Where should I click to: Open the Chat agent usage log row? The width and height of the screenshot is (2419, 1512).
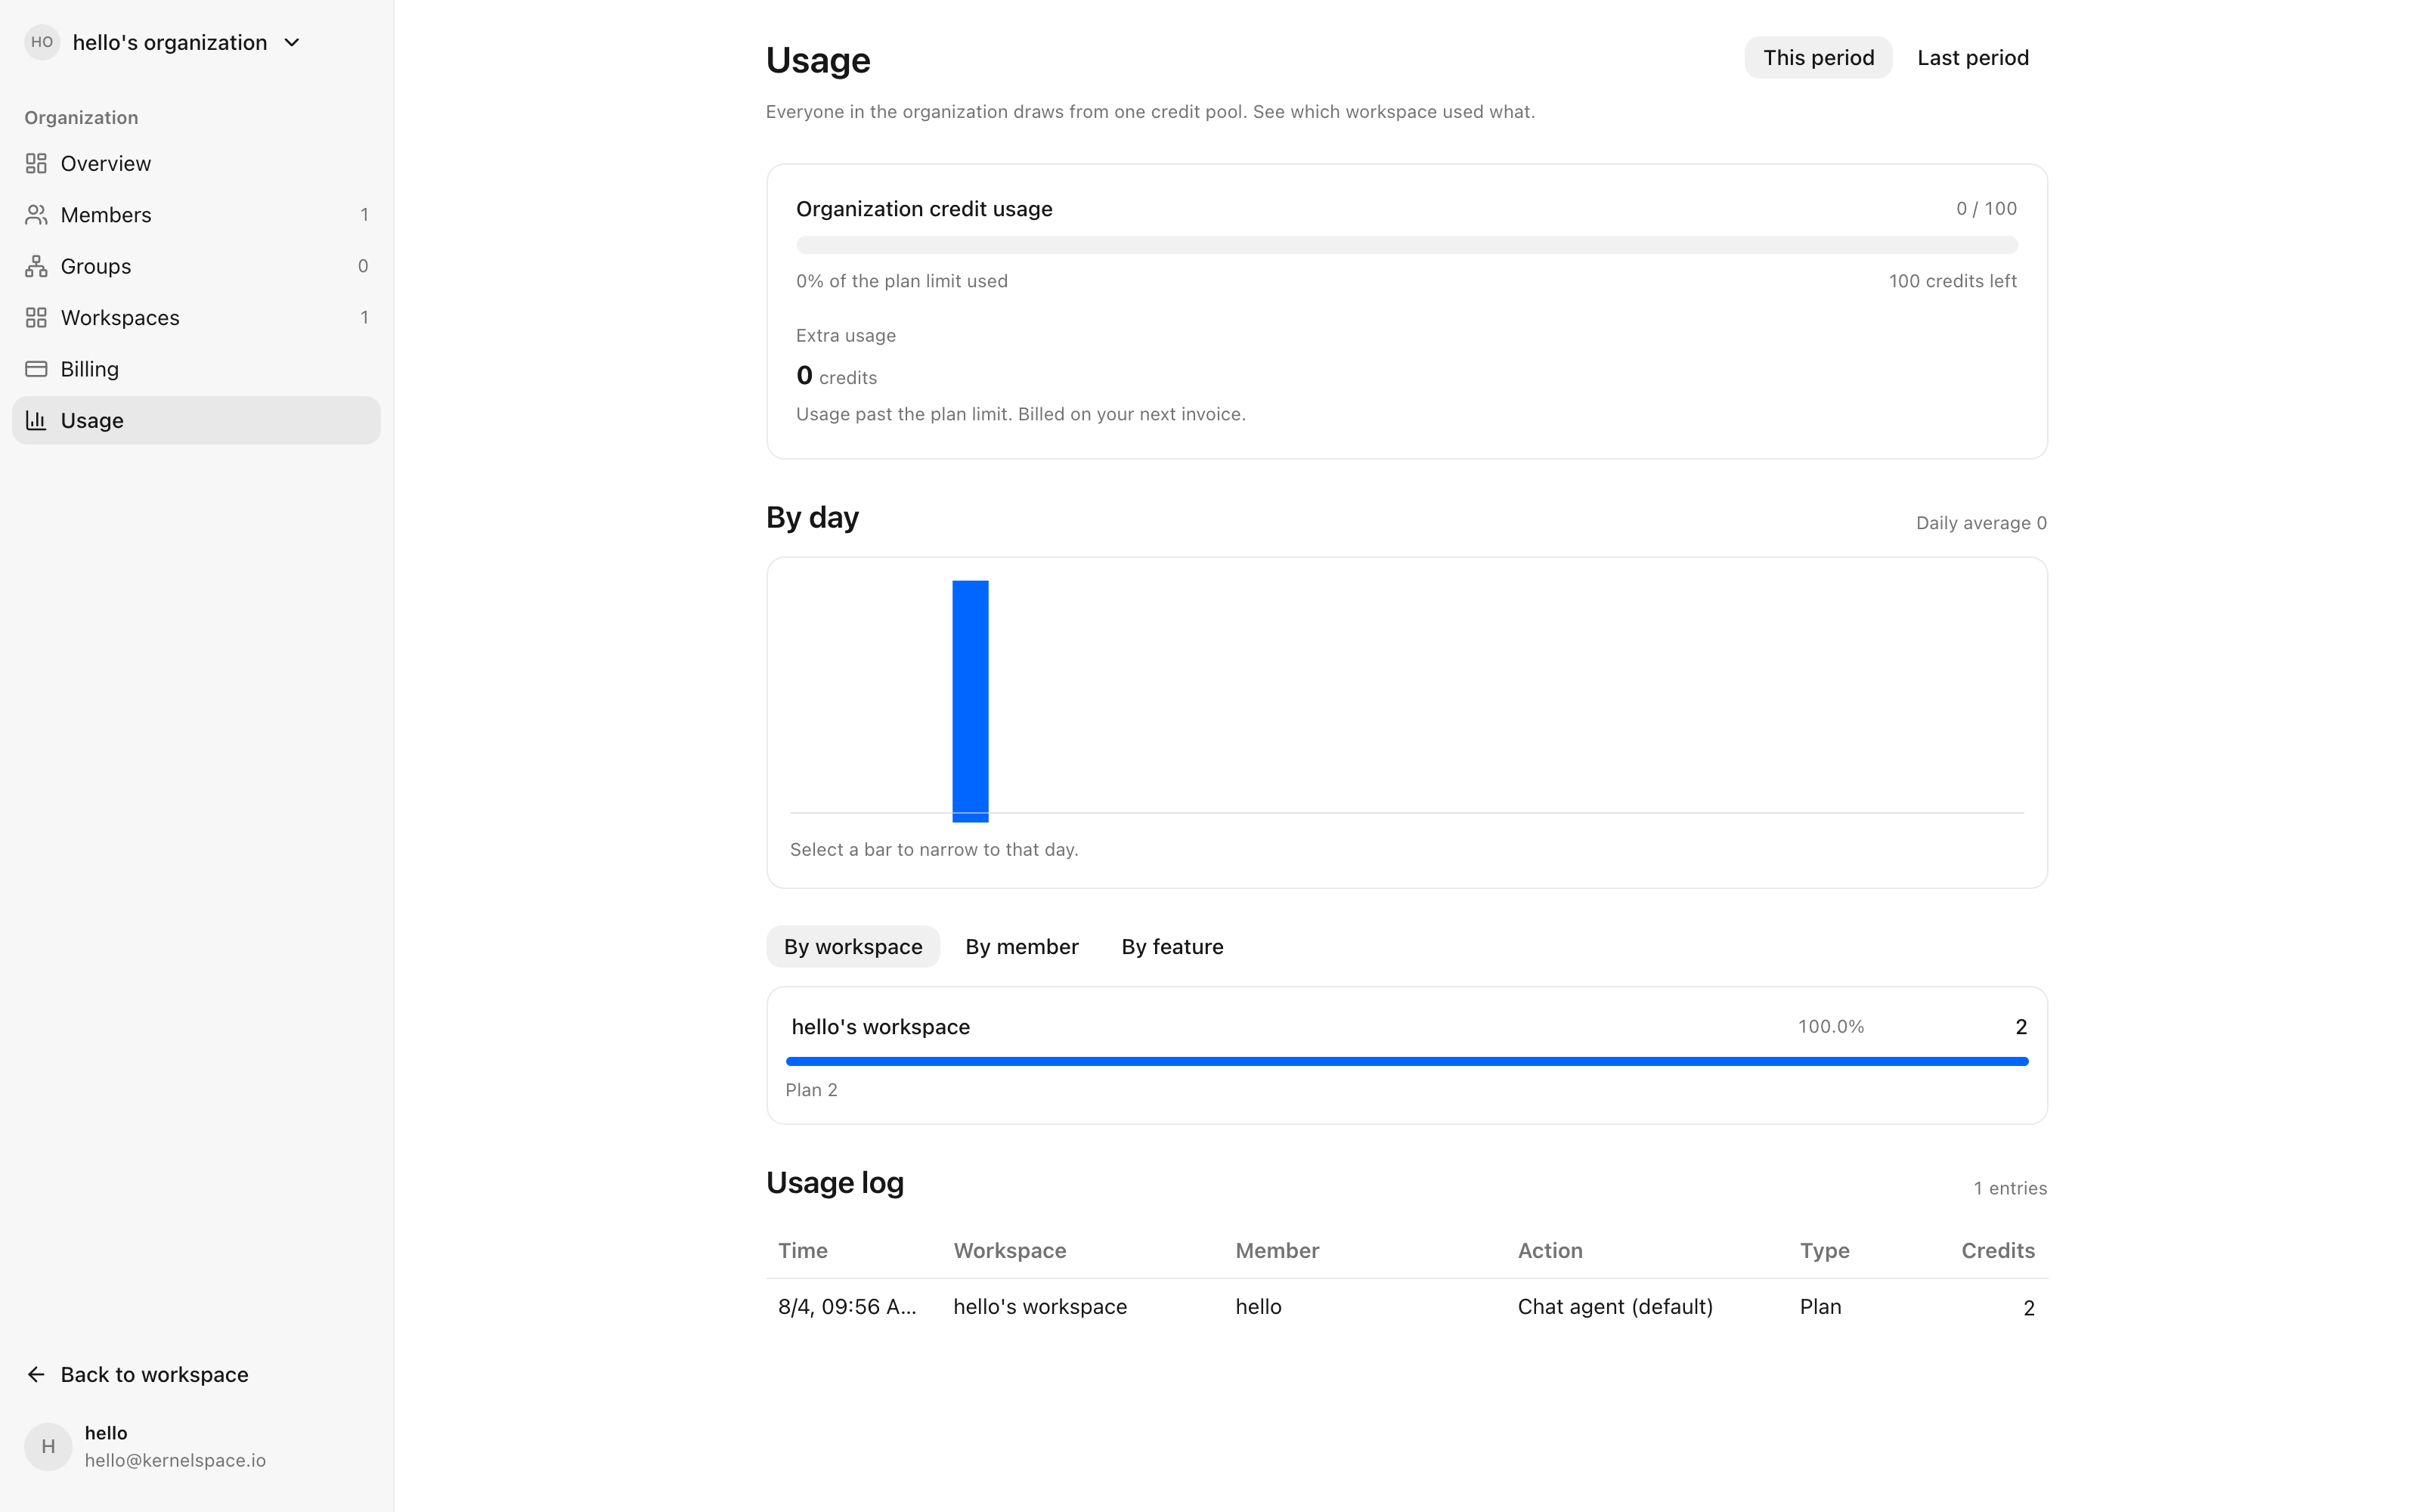(x=1406, y=1307)
